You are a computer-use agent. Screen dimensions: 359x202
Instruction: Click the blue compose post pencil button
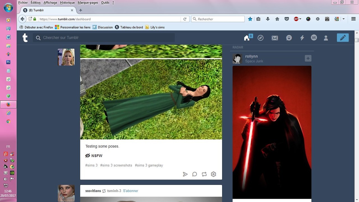(343, 38)
